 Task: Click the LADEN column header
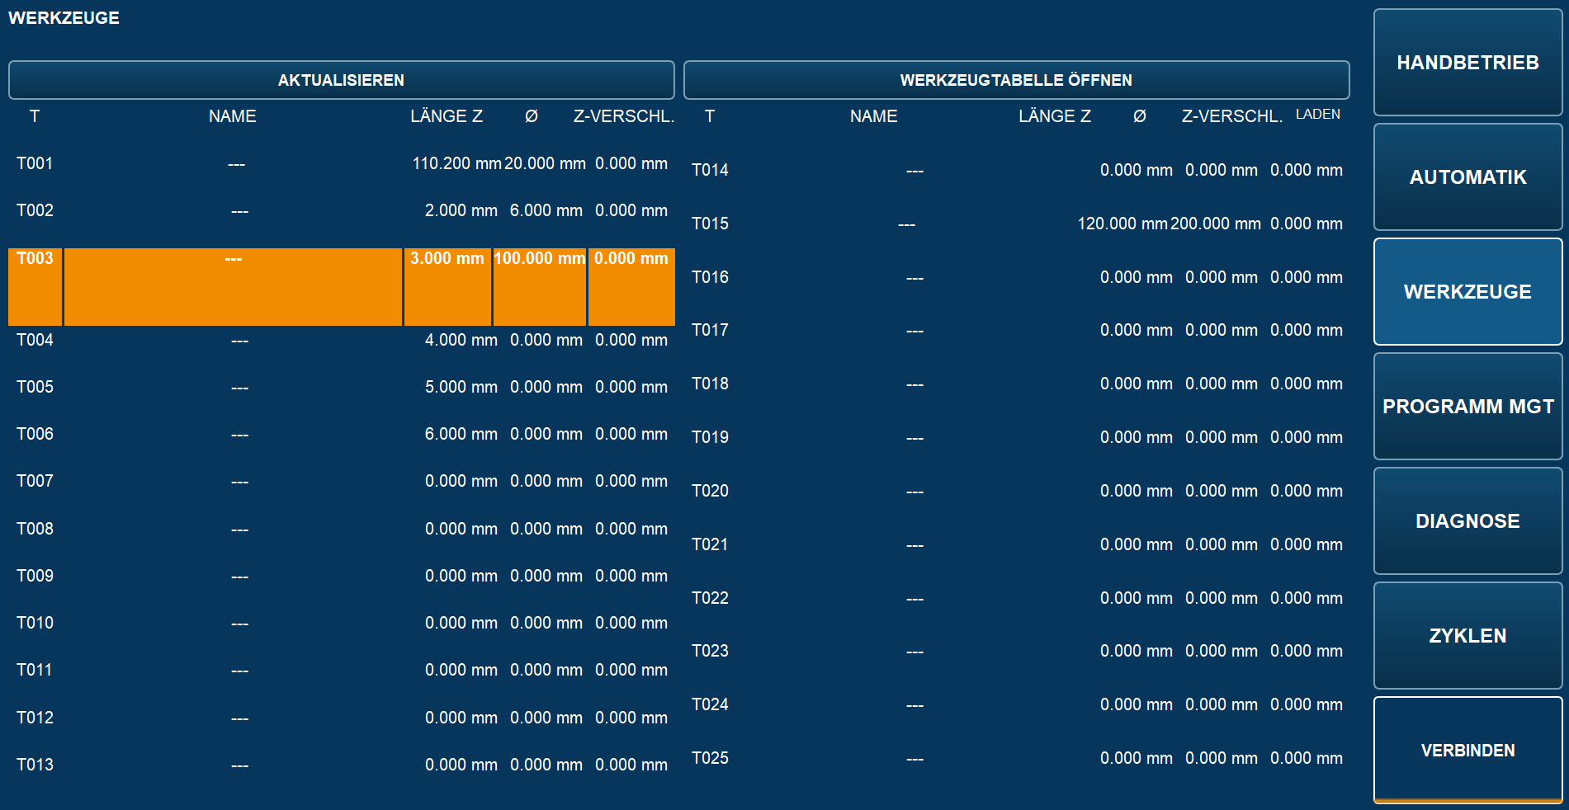[1317, 114]
